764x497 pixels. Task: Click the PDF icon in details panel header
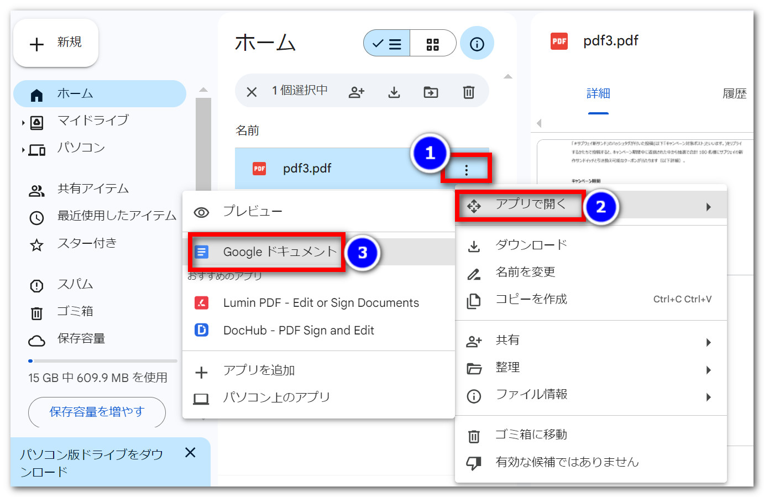pos(559,41)
